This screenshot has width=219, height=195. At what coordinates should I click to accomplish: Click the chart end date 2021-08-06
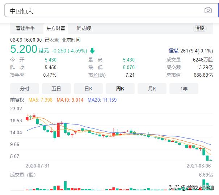coord(199,166)
